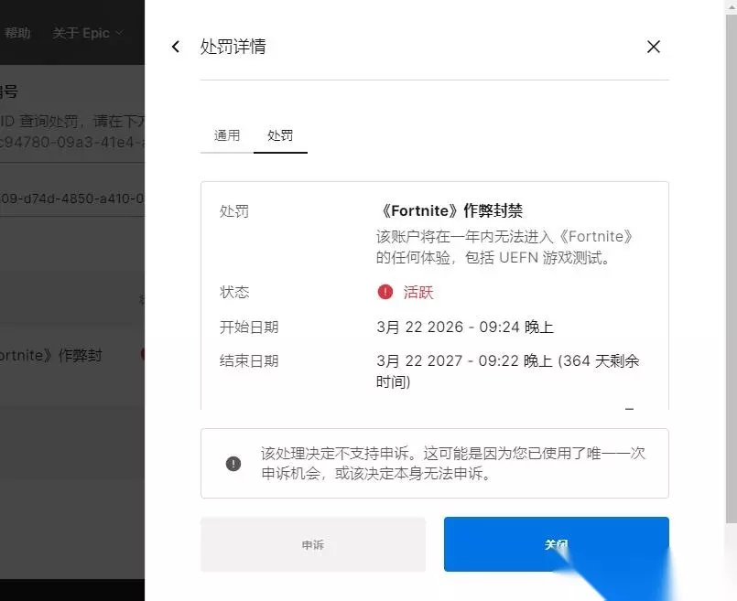This screenshot has height=601, width=737.
Task: Click the account ID input field behind panel
Action: click(72, 199)
